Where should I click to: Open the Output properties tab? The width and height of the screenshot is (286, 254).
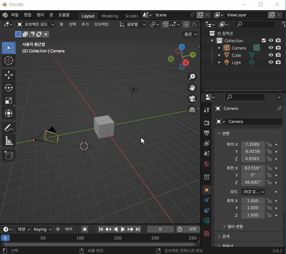pyautogui.click(x=207, y=133)
